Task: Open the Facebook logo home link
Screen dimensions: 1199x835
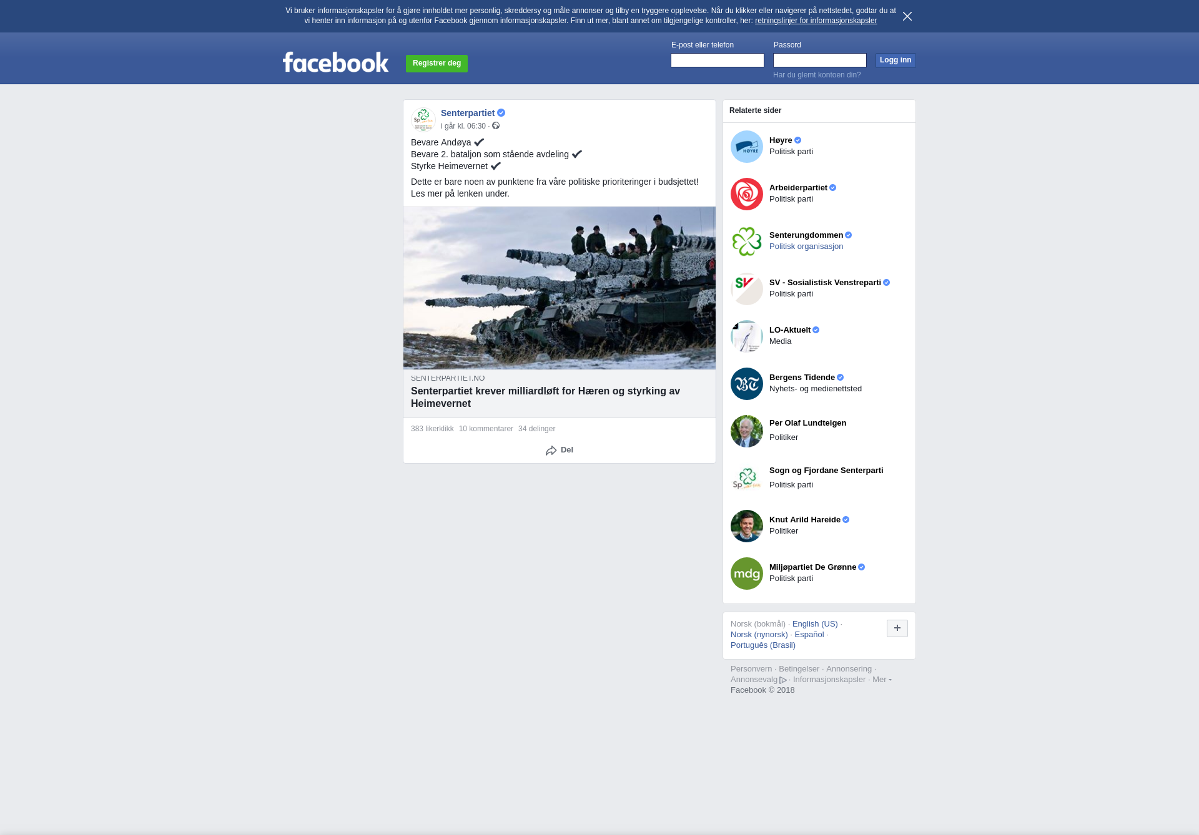Action: 335,62
